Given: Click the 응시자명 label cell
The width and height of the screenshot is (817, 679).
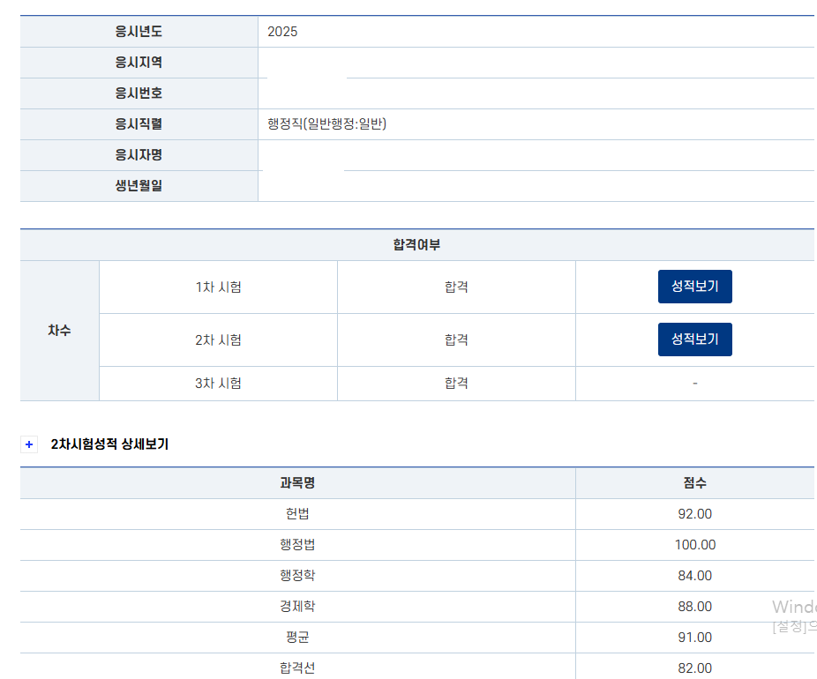Looking at the screenshot, I should point(139,154).
